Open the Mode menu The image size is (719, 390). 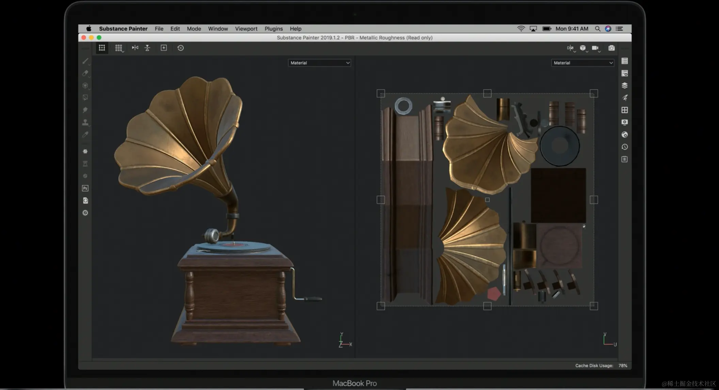194,29
